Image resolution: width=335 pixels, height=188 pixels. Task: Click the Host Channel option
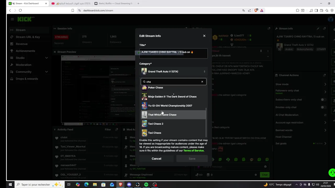pos(283,137)
